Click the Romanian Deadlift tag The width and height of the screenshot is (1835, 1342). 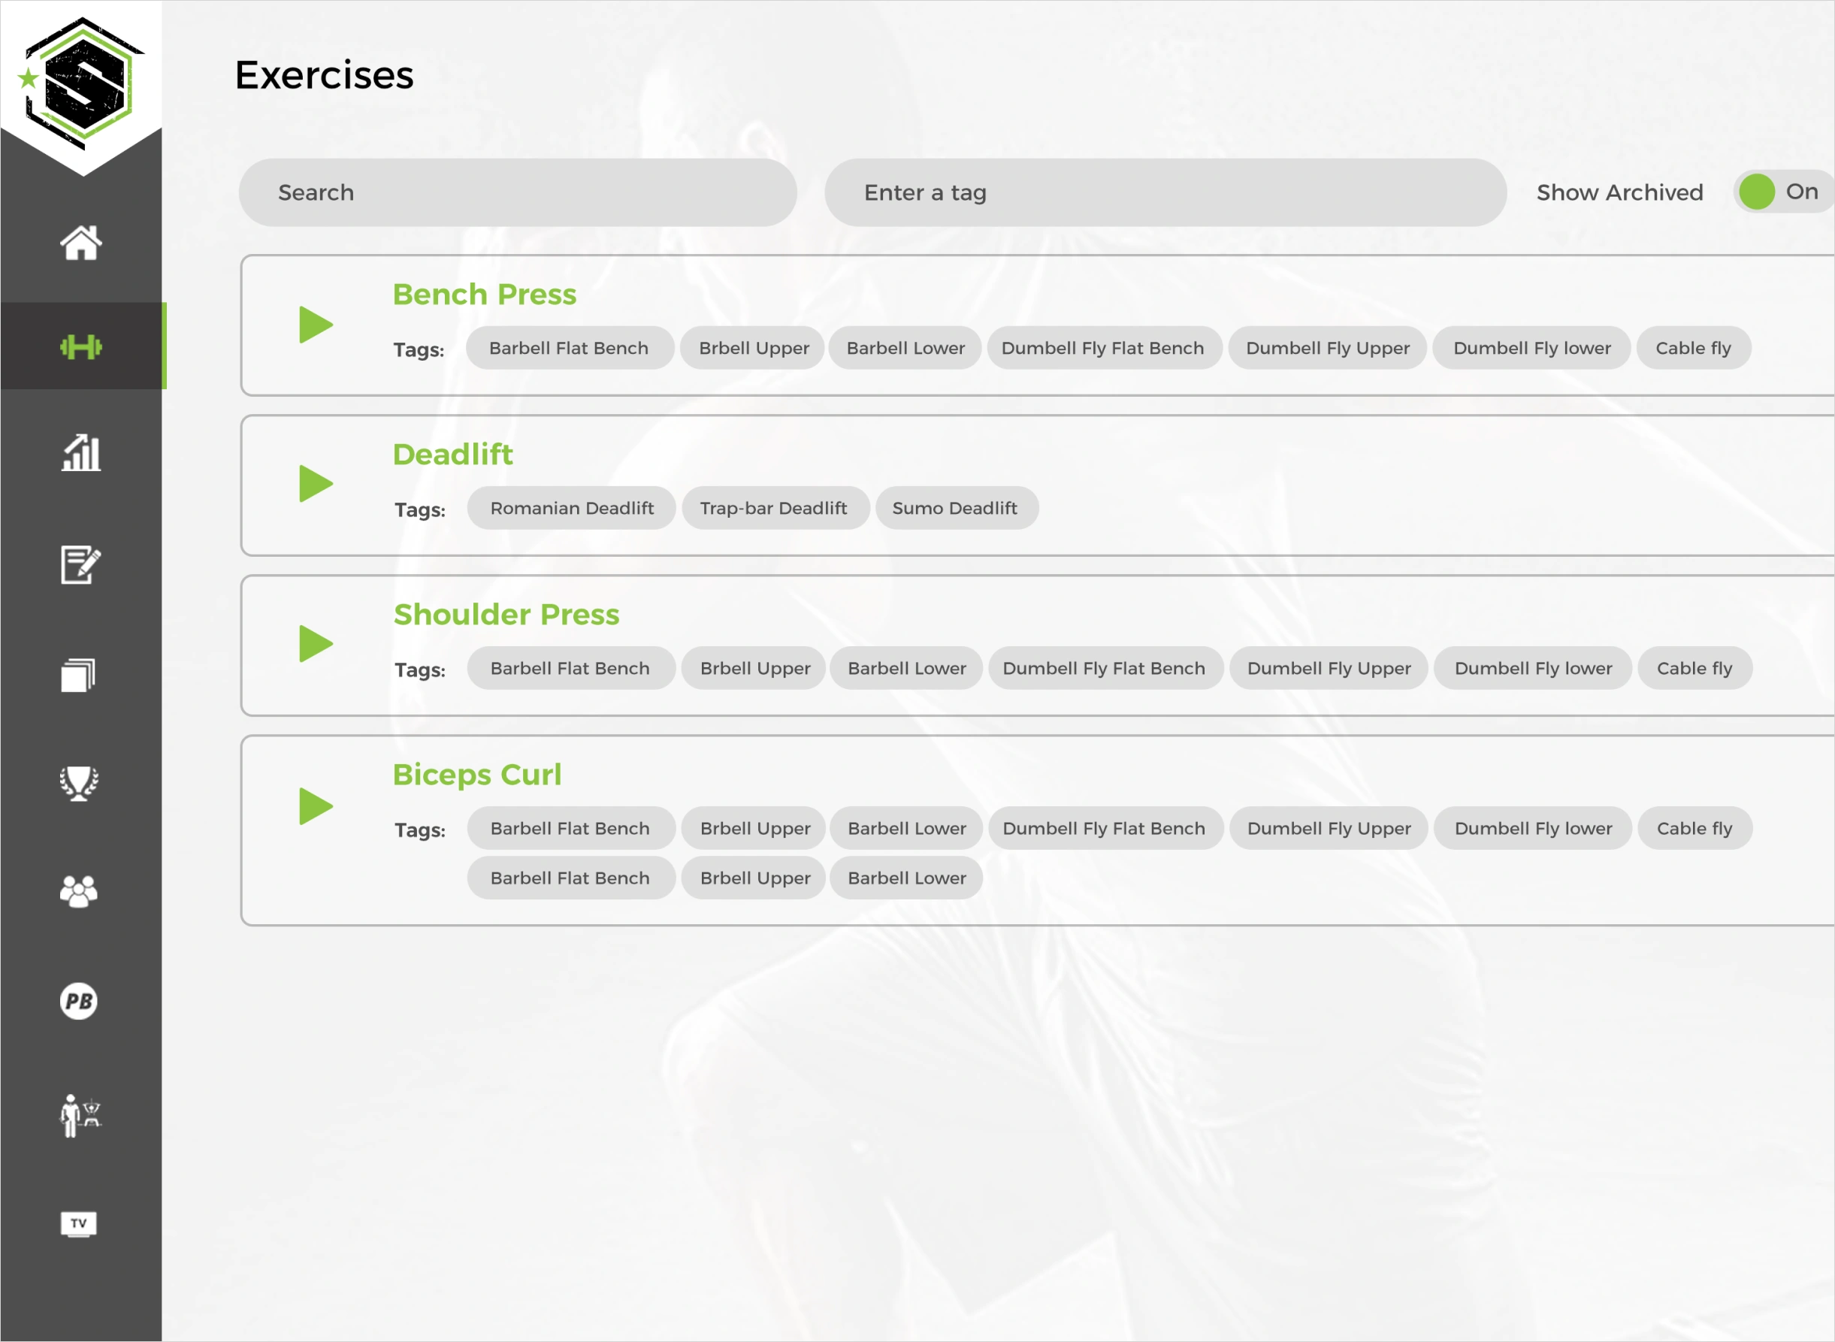pyautogui.click(x=572, y=509)
